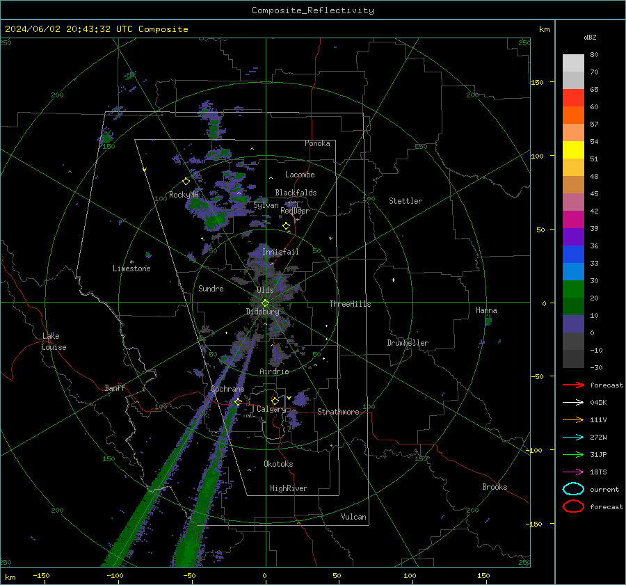Click the Olds city label
Image resolution: width=626 pixels, height=585 pixels.
265,290
